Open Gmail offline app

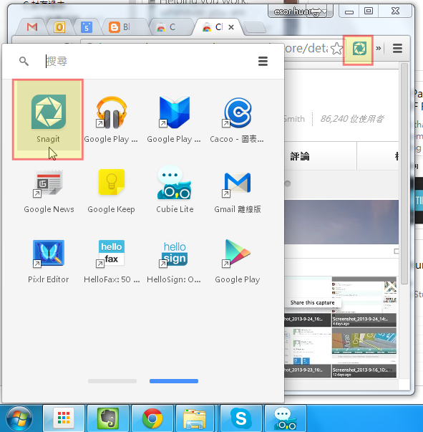(x=238, y=191)
